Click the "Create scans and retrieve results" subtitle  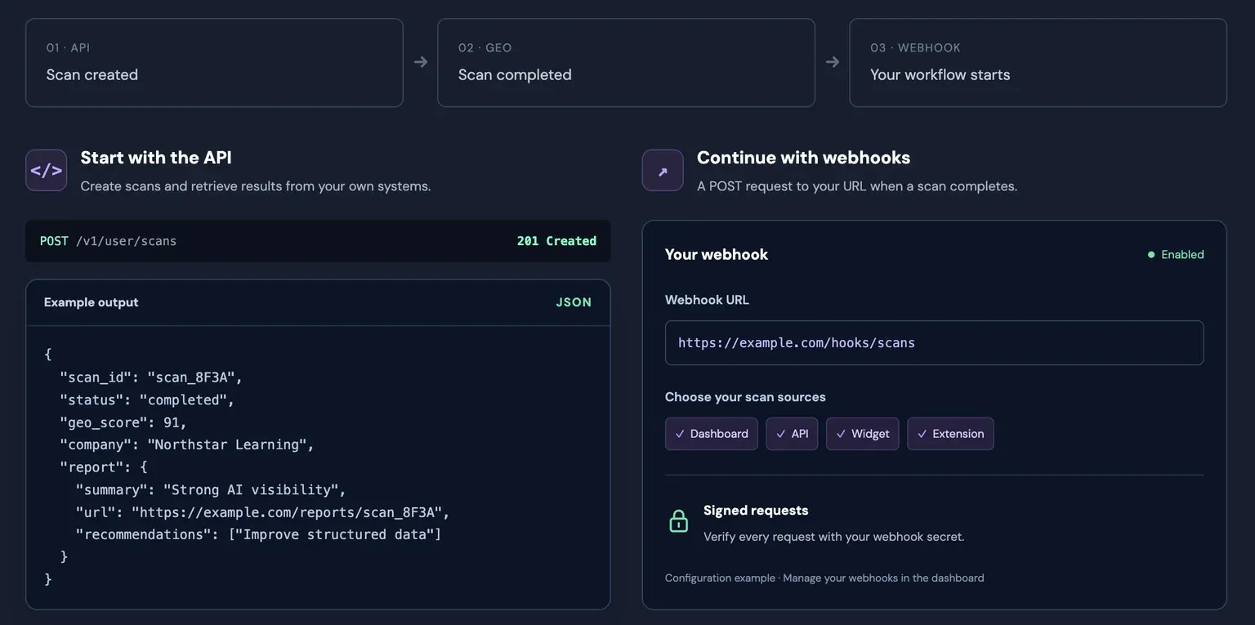[255, 186]
